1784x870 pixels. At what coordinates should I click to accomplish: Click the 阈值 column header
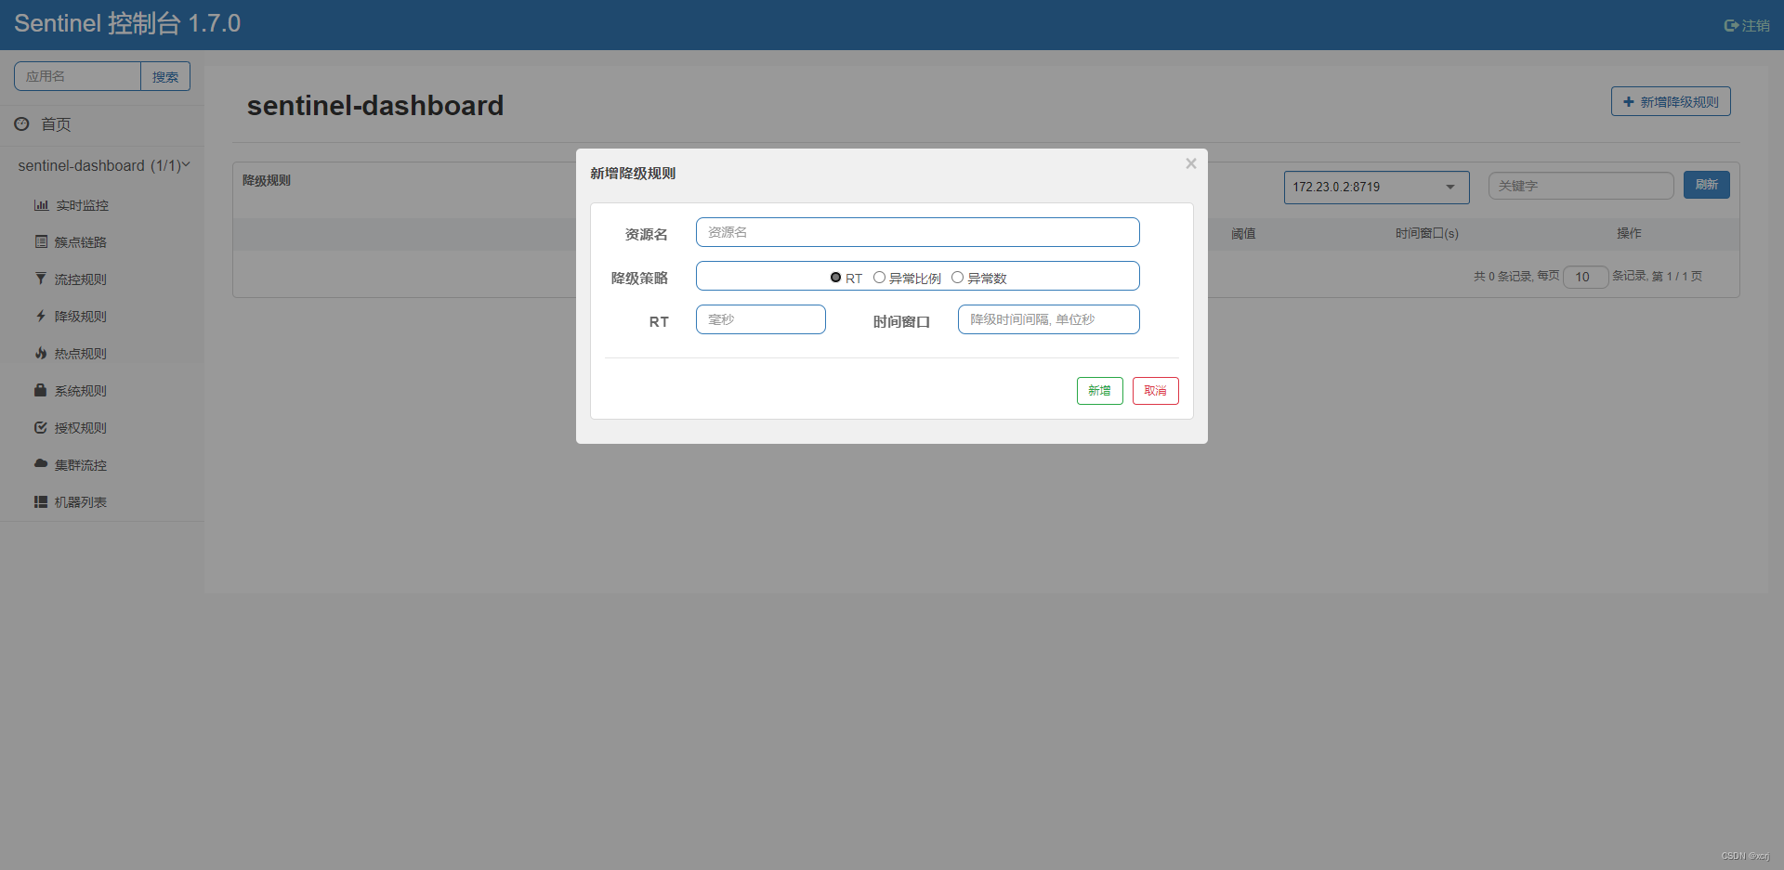[1243, 233]
